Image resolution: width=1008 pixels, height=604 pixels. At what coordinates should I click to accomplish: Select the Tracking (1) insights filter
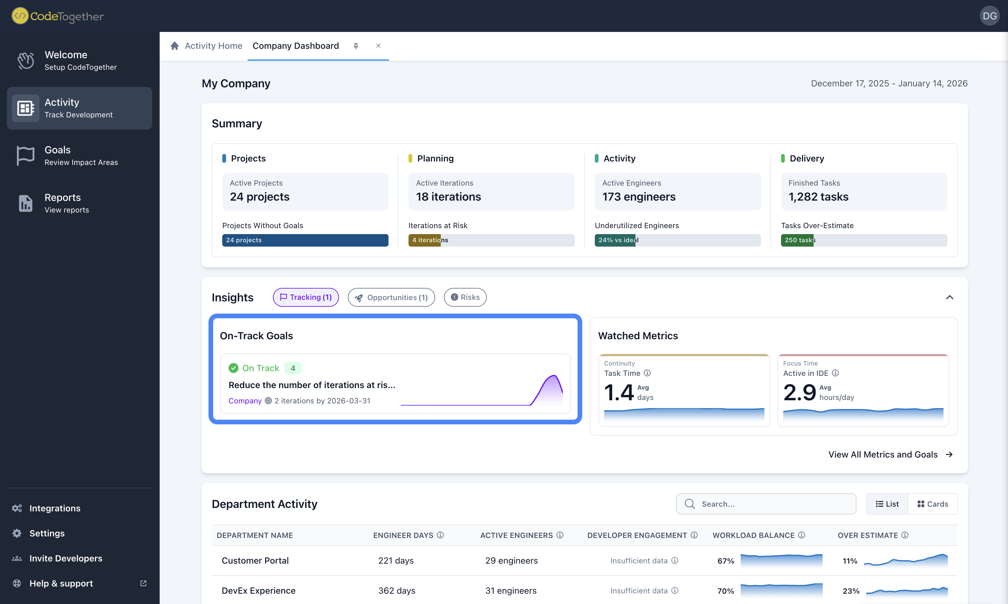306,297
